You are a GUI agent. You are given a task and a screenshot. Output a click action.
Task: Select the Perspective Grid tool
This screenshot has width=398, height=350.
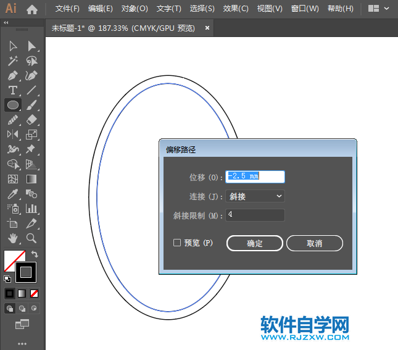[x=31, y=164]
